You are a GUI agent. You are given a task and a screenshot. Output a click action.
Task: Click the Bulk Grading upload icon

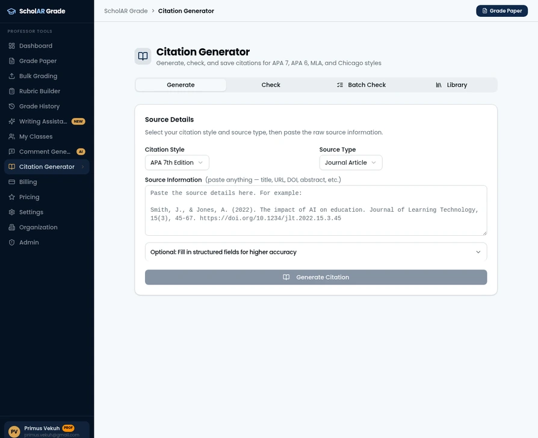pos(11,76)
